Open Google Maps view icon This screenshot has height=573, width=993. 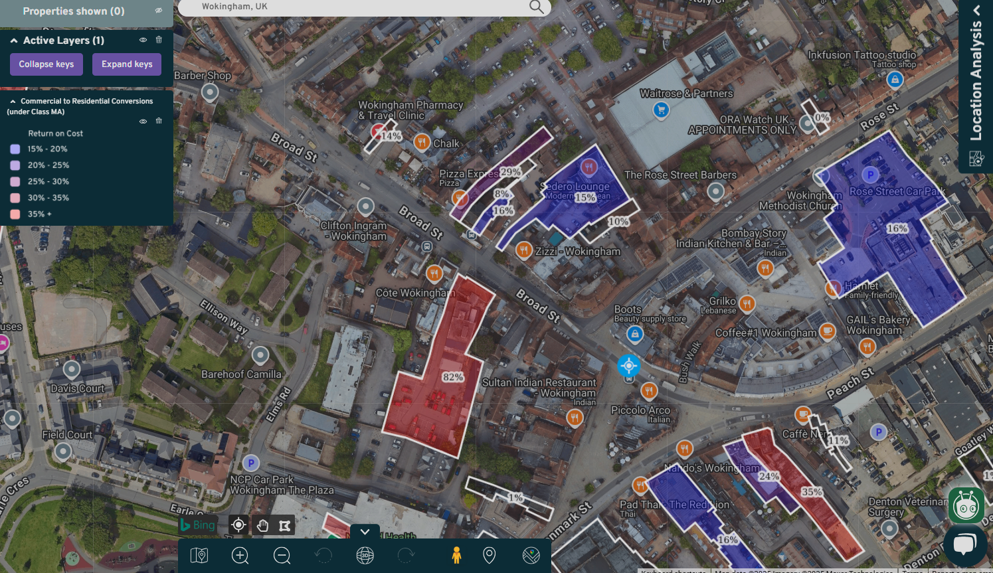[531, 555]
